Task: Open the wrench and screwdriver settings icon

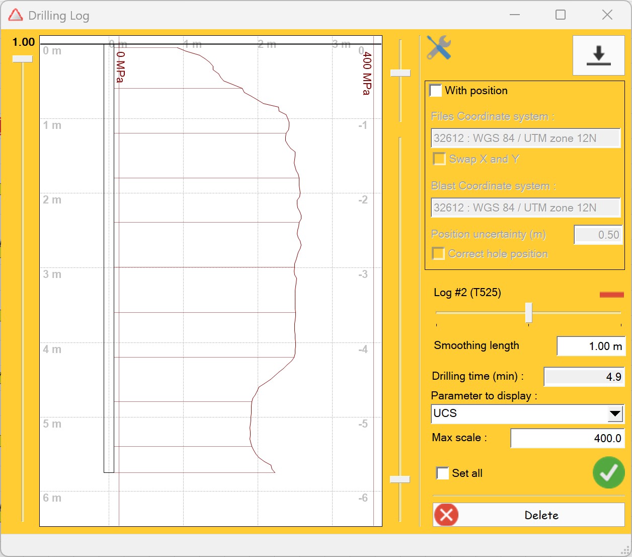Action: click(438, 48)
